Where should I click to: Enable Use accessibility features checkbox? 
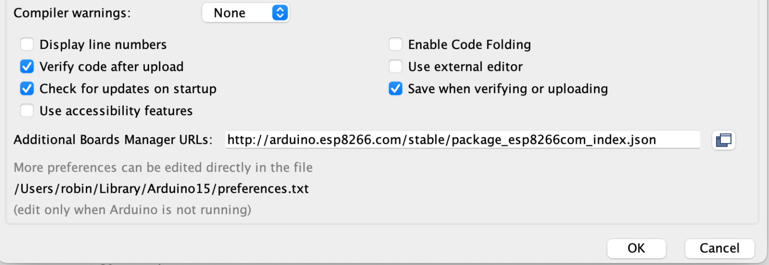click(27, 110)
